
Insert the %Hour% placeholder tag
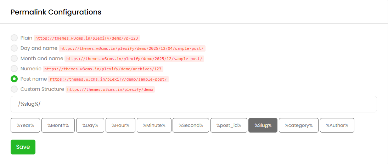(x=120, y=125)
